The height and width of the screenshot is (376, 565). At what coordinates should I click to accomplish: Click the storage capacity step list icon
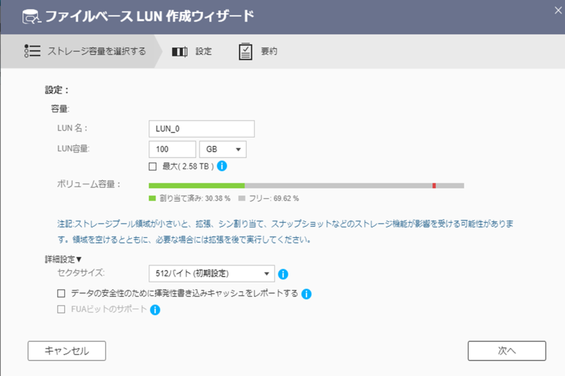coord(33,51)
